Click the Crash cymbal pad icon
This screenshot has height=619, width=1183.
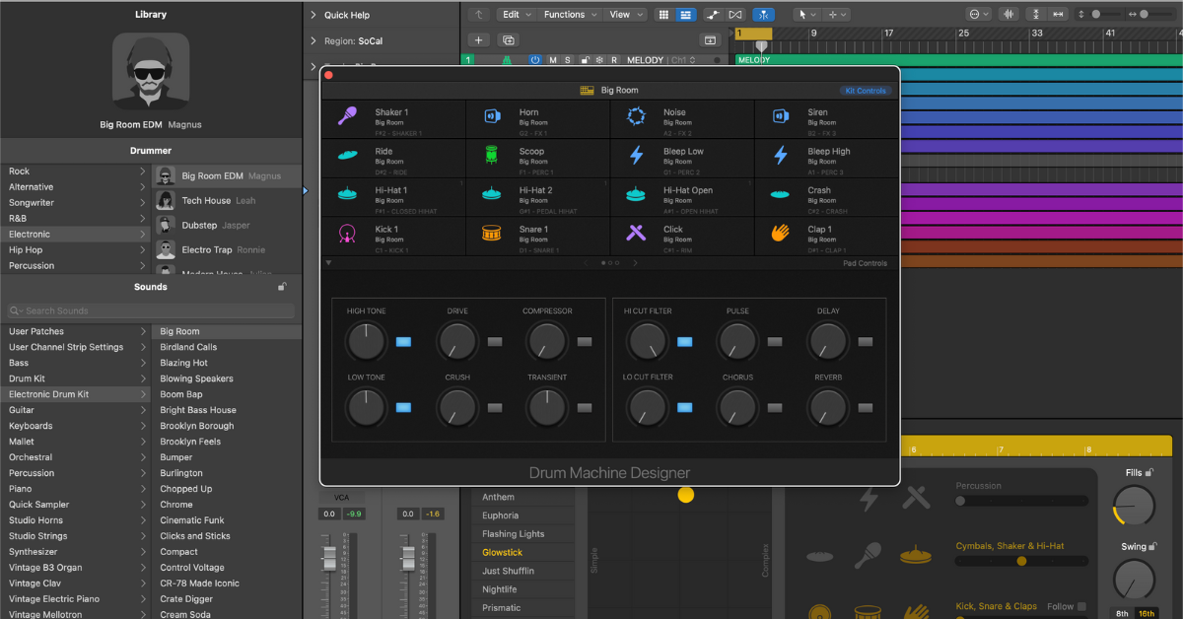[x=780, y=195]
